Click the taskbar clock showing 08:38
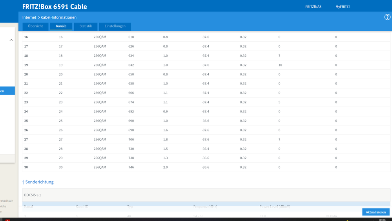This screenshot has width=392, height=221. [x=382, y=220]
